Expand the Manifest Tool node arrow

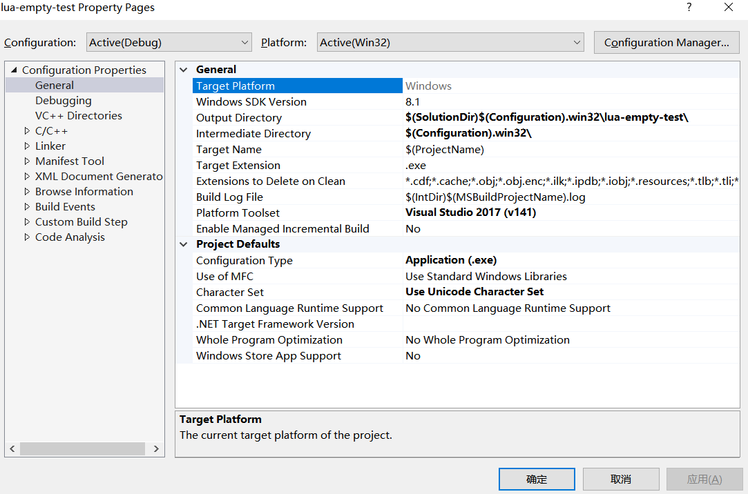tap(27, 161)
